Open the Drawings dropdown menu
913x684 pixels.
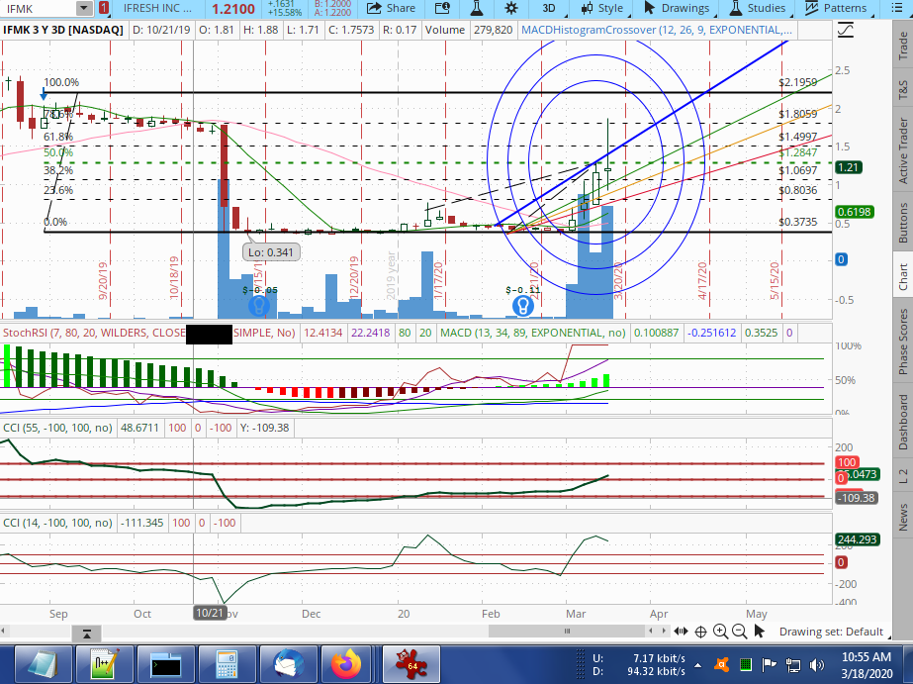(678, 8)
